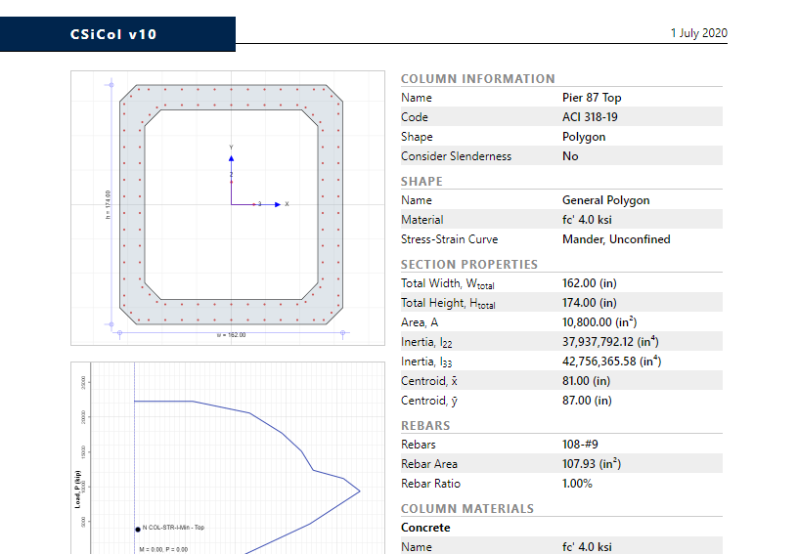Viewport: 798px width, 554px height.
Task: Select the Rebar Ratio 1.00% value
Action: 579,484
